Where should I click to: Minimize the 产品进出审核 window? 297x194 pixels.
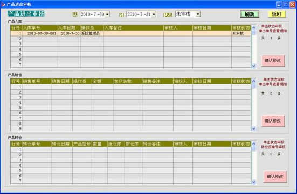(x=279, y=4)
